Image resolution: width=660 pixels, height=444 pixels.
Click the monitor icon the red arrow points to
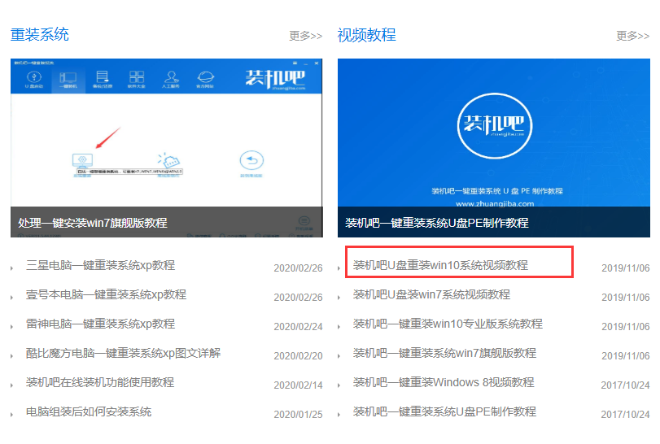pyautogui.click(x=82, y=159)
